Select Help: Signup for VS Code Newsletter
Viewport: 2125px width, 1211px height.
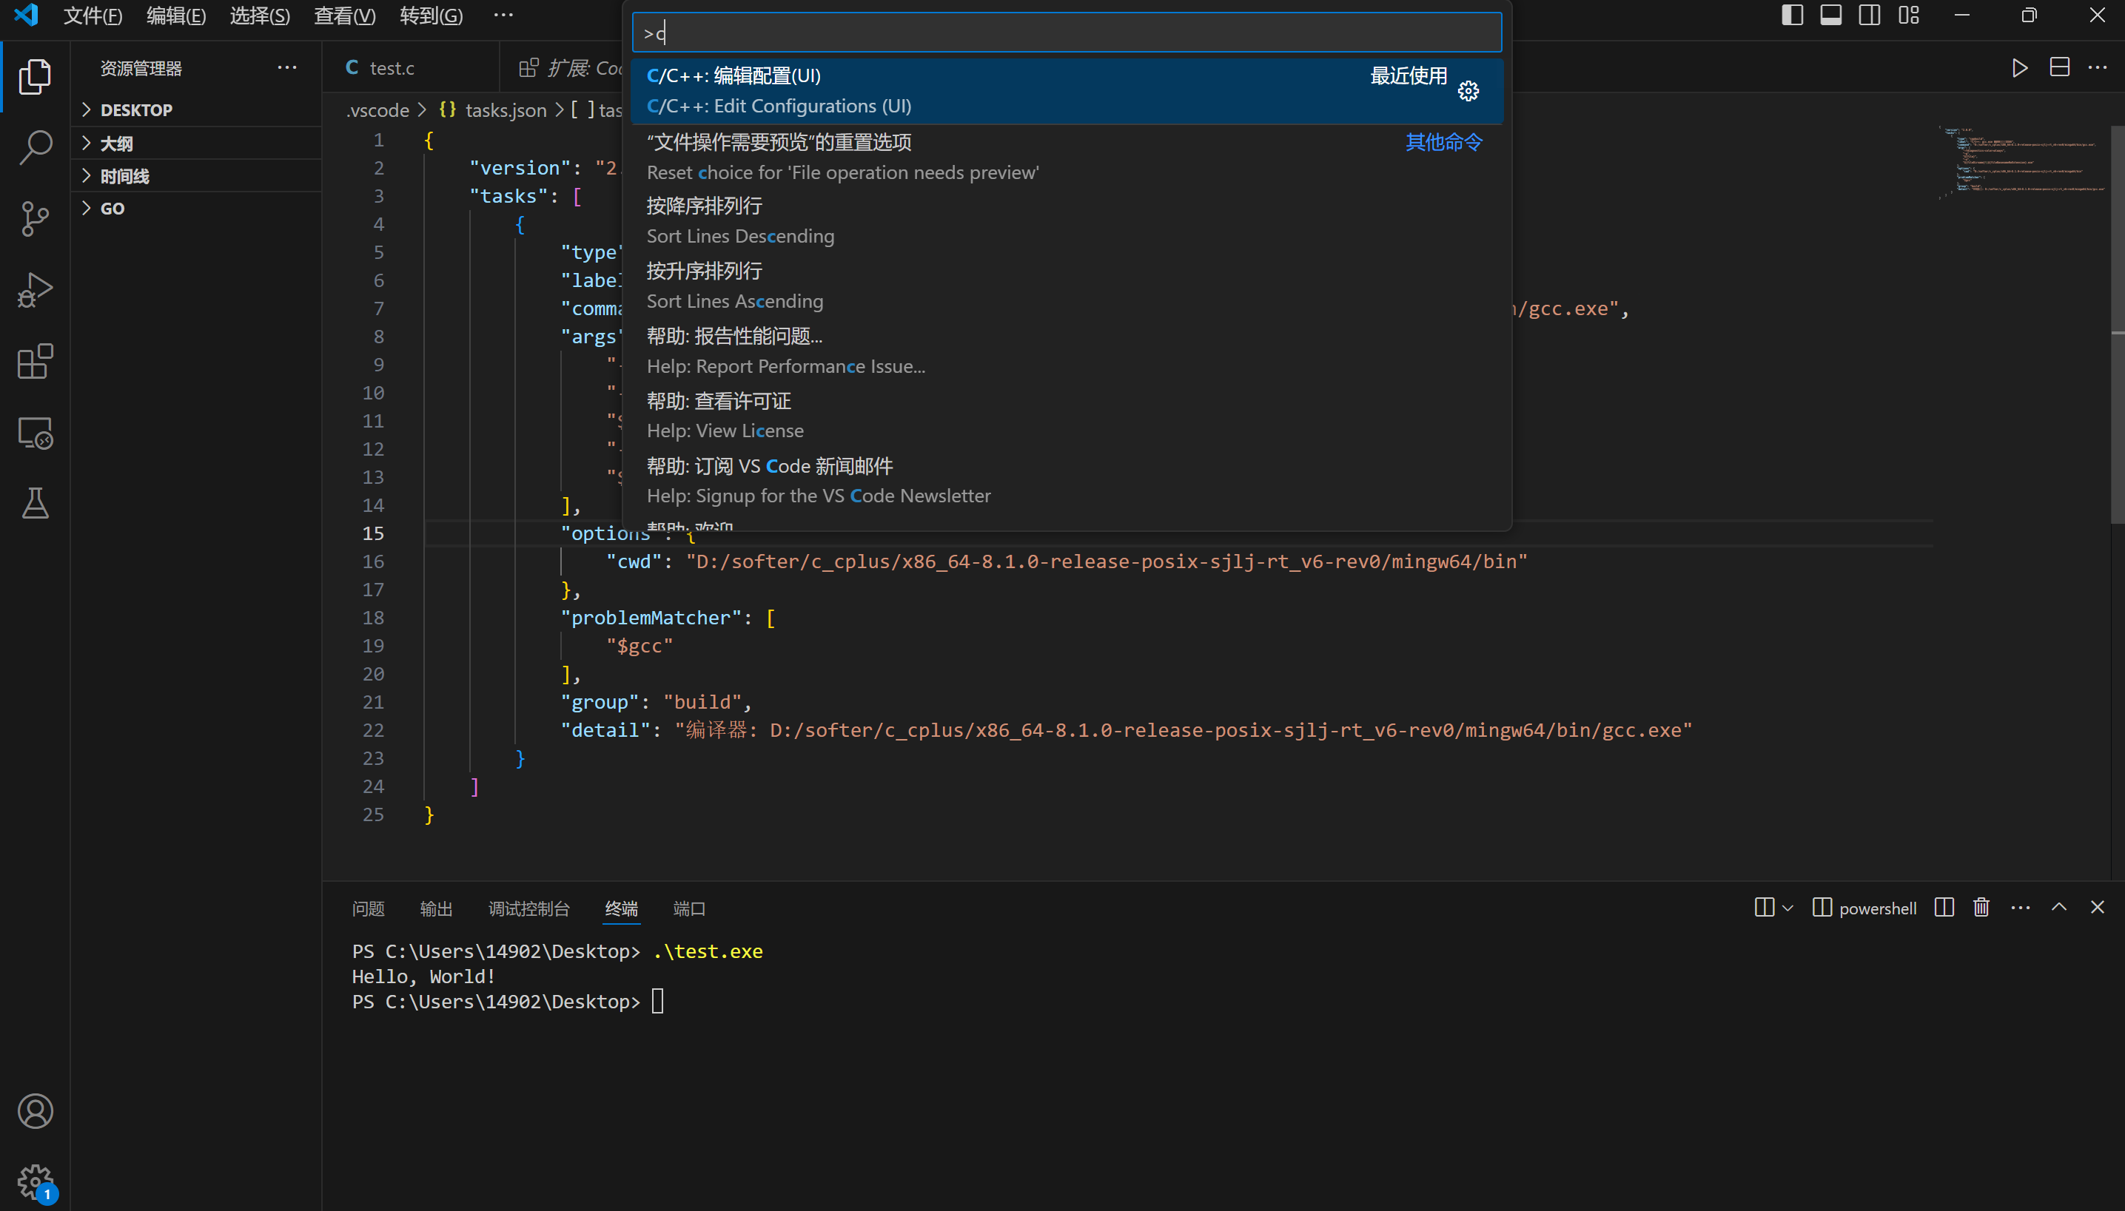(1067, 481)
